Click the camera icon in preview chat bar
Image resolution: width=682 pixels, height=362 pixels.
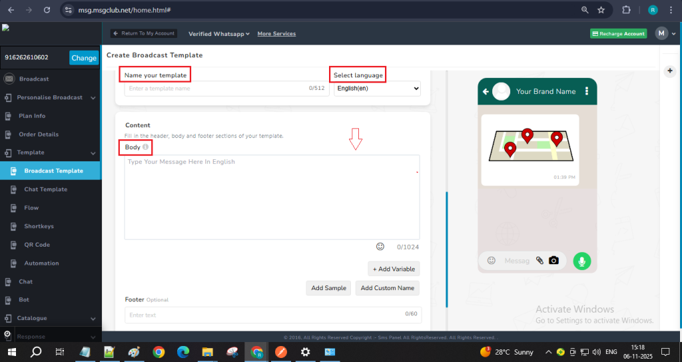pyautogui.click(x=553, y=261)
